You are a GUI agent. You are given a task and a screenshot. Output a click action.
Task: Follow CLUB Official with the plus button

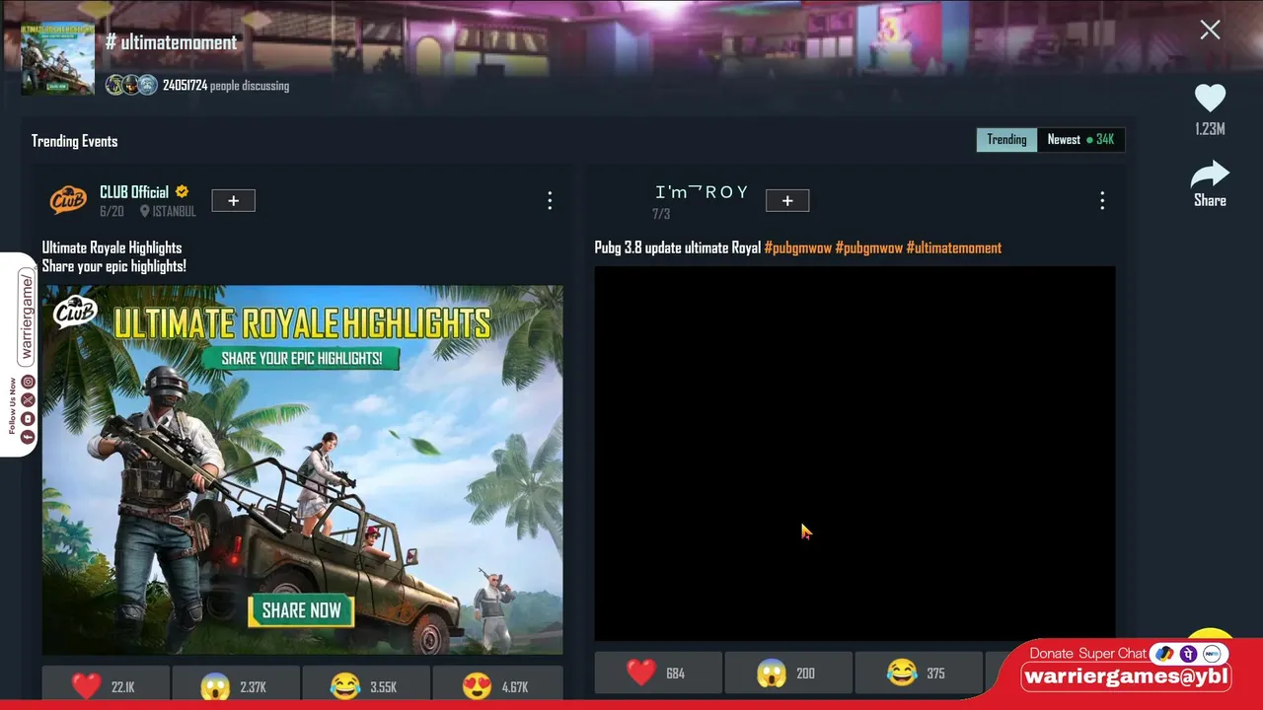pyautogui.click(x=233, y=201)
